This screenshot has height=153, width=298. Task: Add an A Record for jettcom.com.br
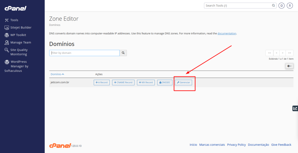click(x=102, y=83)
